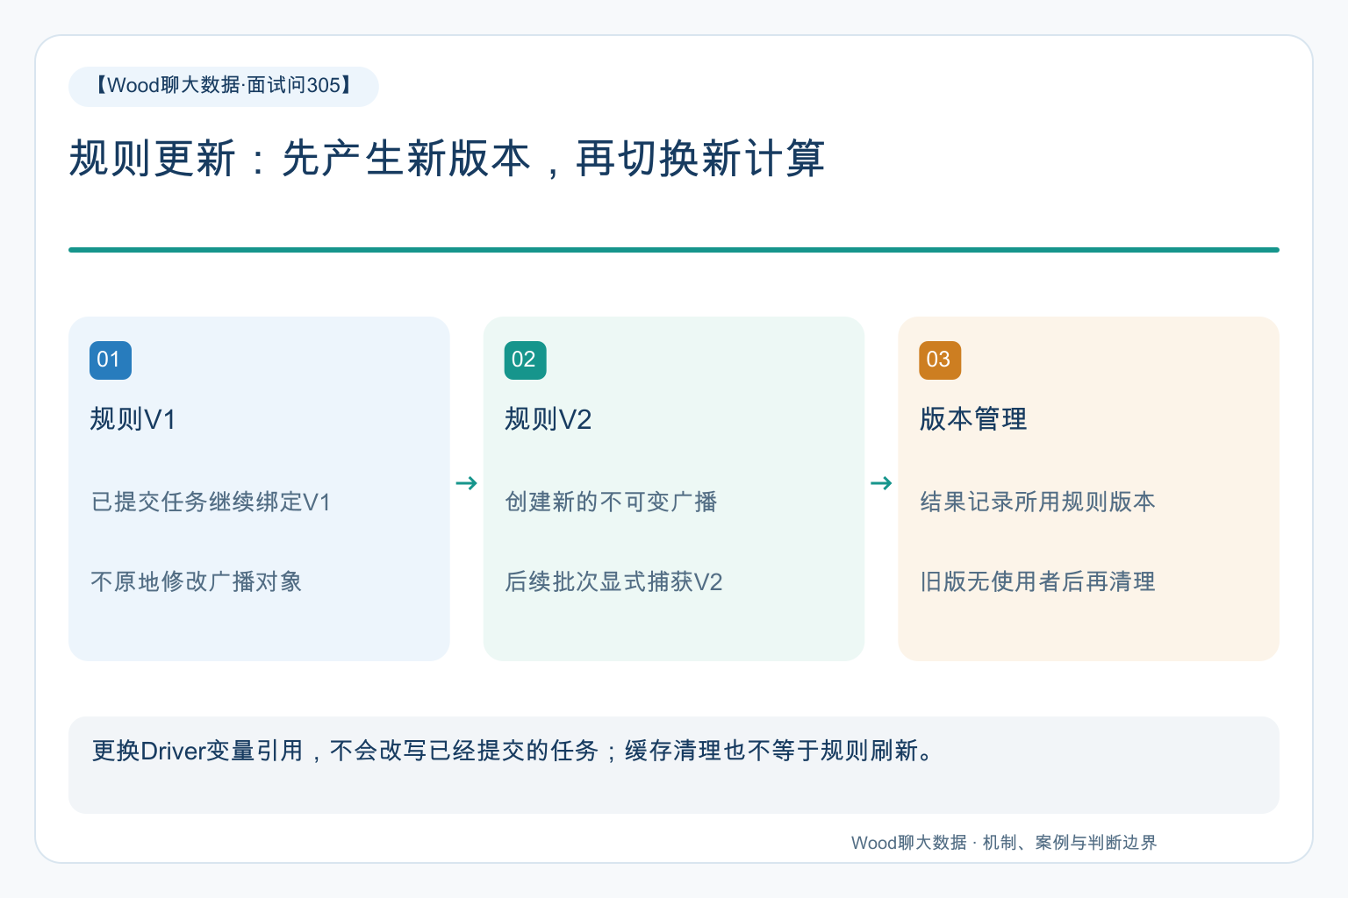Select the line 旧版无使用者后再清理

click(x=1037, y=581)
